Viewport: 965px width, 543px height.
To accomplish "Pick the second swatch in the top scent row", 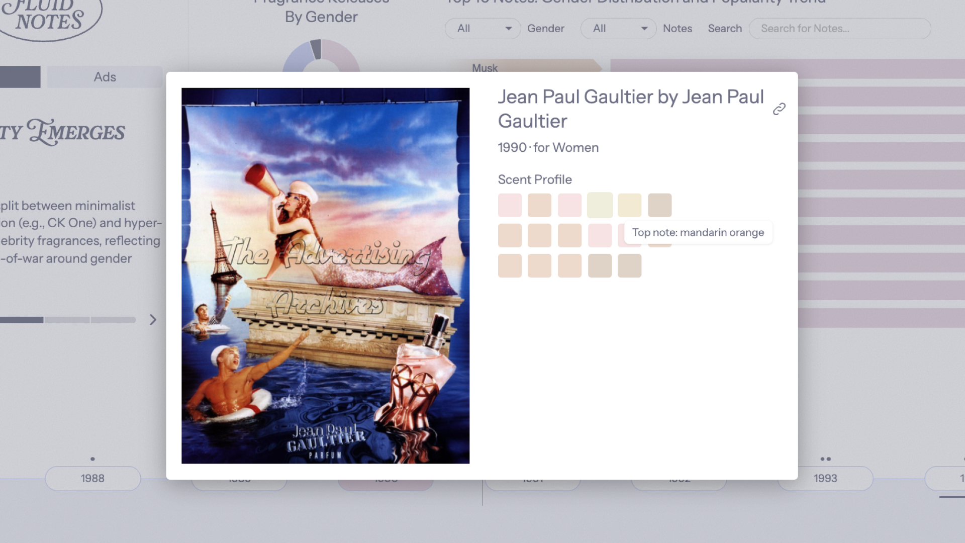I will pyautogui.click(x=539, y=205).
